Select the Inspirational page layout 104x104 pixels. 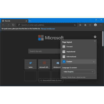(x=79, y=52)
